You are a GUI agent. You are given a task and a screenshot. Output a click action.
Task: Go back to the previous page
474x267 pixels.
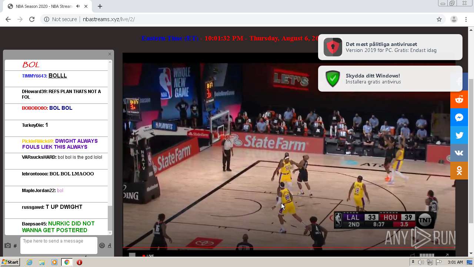9,19
